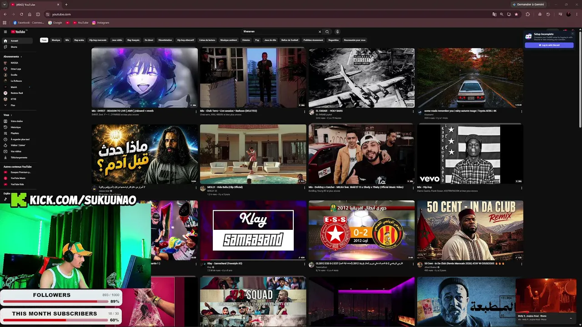Screen dimensions: 582x327
Task: Go to the YouTube logo home link
Action: [18, 32]
